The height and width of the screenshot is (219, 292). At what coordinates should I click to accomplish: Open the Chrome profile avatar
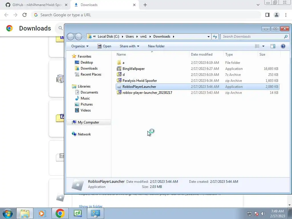(277, 15)
